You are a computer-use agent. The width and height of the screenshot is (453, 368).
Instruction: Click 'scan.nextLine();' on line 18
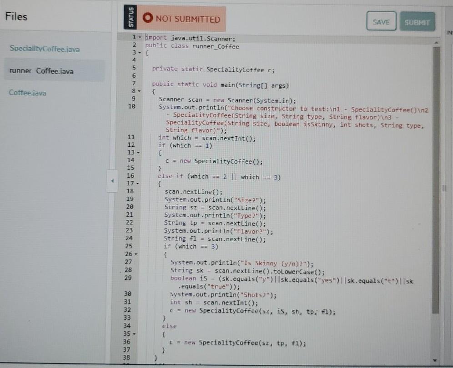pos(194,192)
